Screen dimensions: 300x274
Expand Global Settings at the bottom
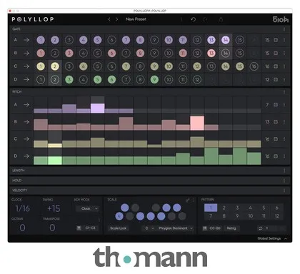coord(272,238)
